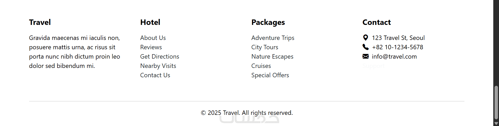499x126 pixels.
Task: Click the vertical scrollbar thumb
Action: pyautogui.click(x=496, y=102)
